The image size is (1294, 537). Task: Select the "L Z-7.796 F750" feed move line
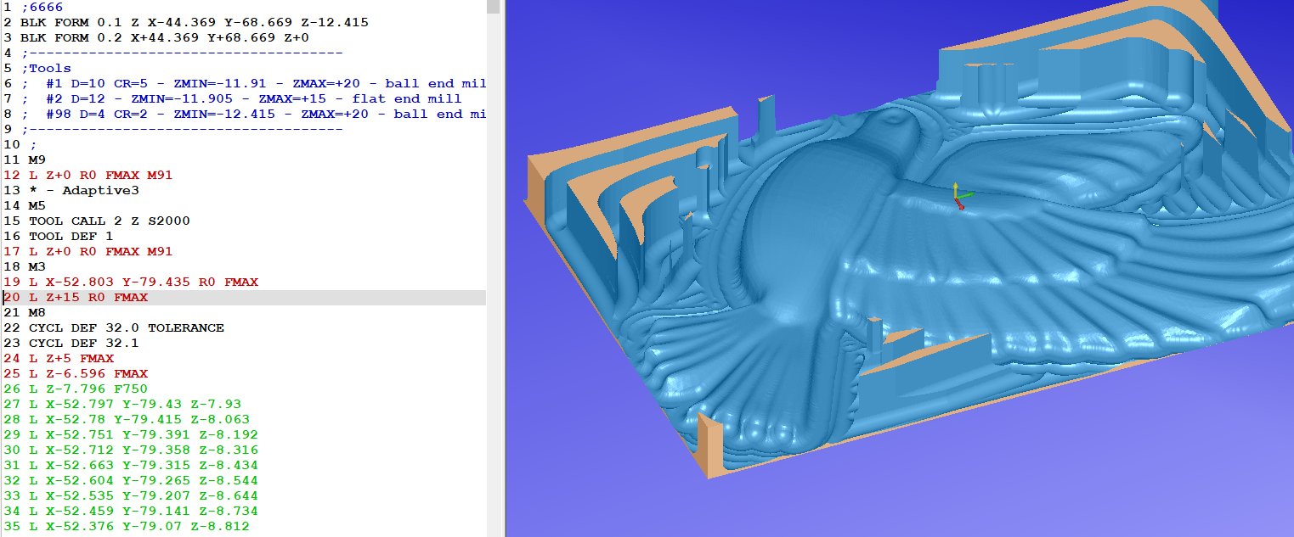point(85,389)
